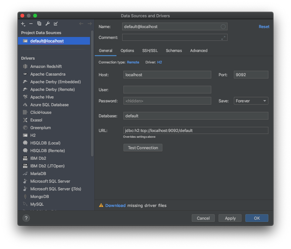The height and width of the screenshot is (249, 291).
Task: Select Azure SQL Database driver
Action: 54,105
